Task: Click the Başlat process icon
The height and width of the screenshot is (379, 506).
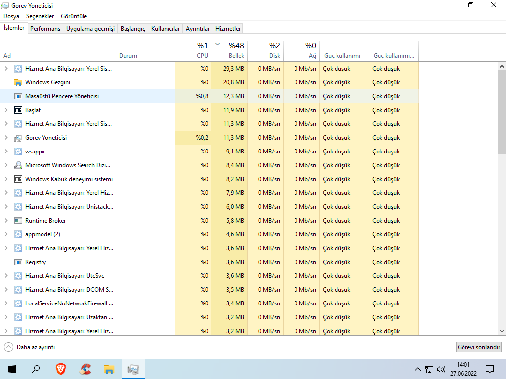Action: 18,110
